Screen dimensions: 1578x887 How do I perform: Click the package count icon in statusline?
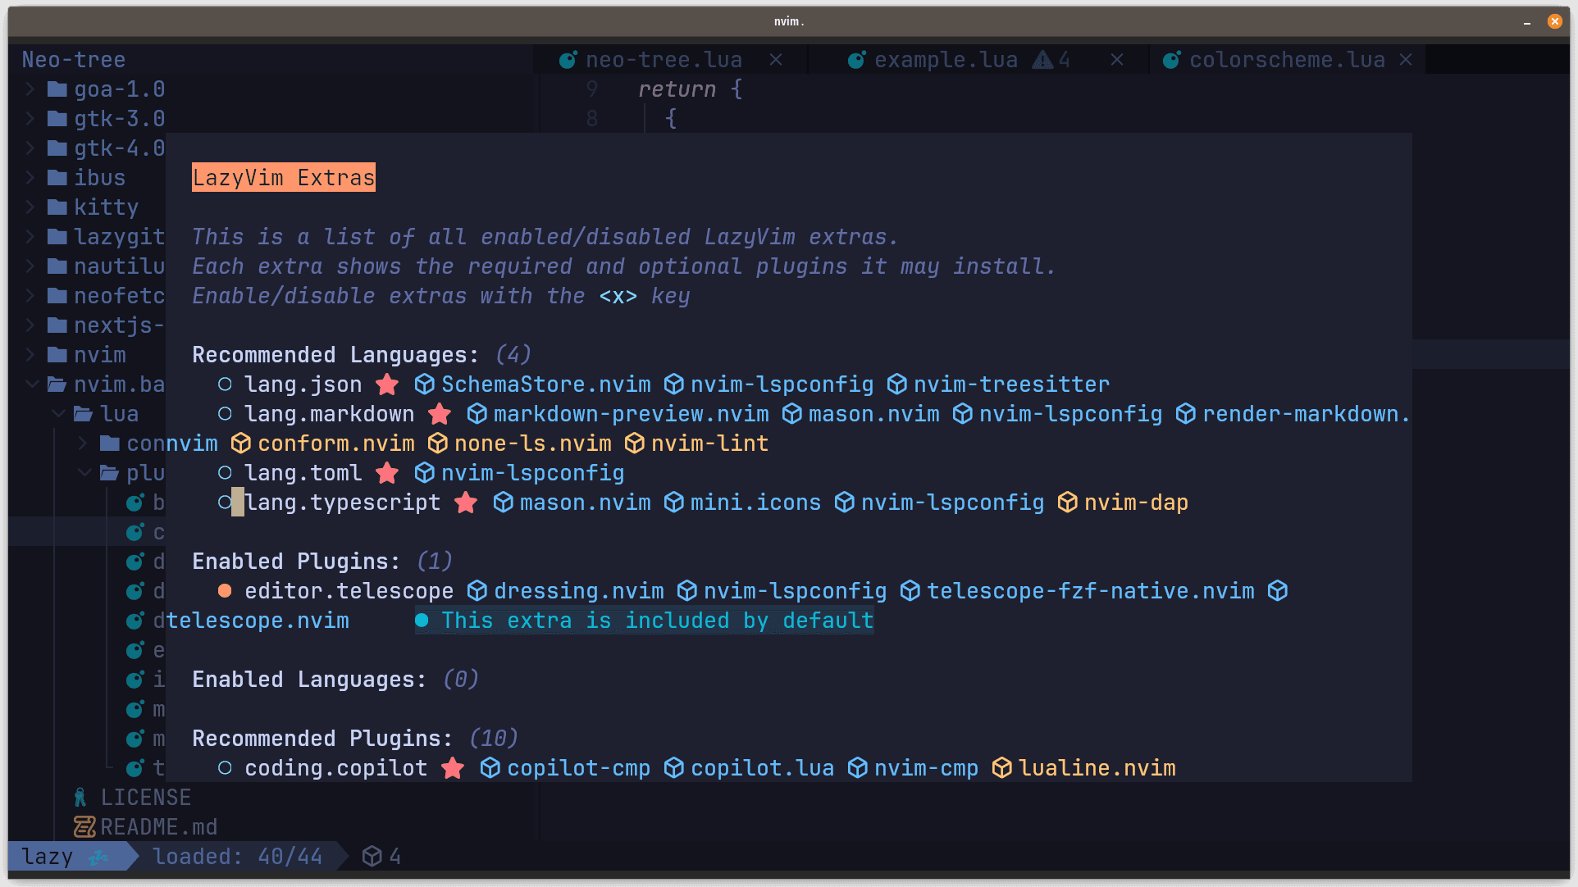tap(372, 857)
